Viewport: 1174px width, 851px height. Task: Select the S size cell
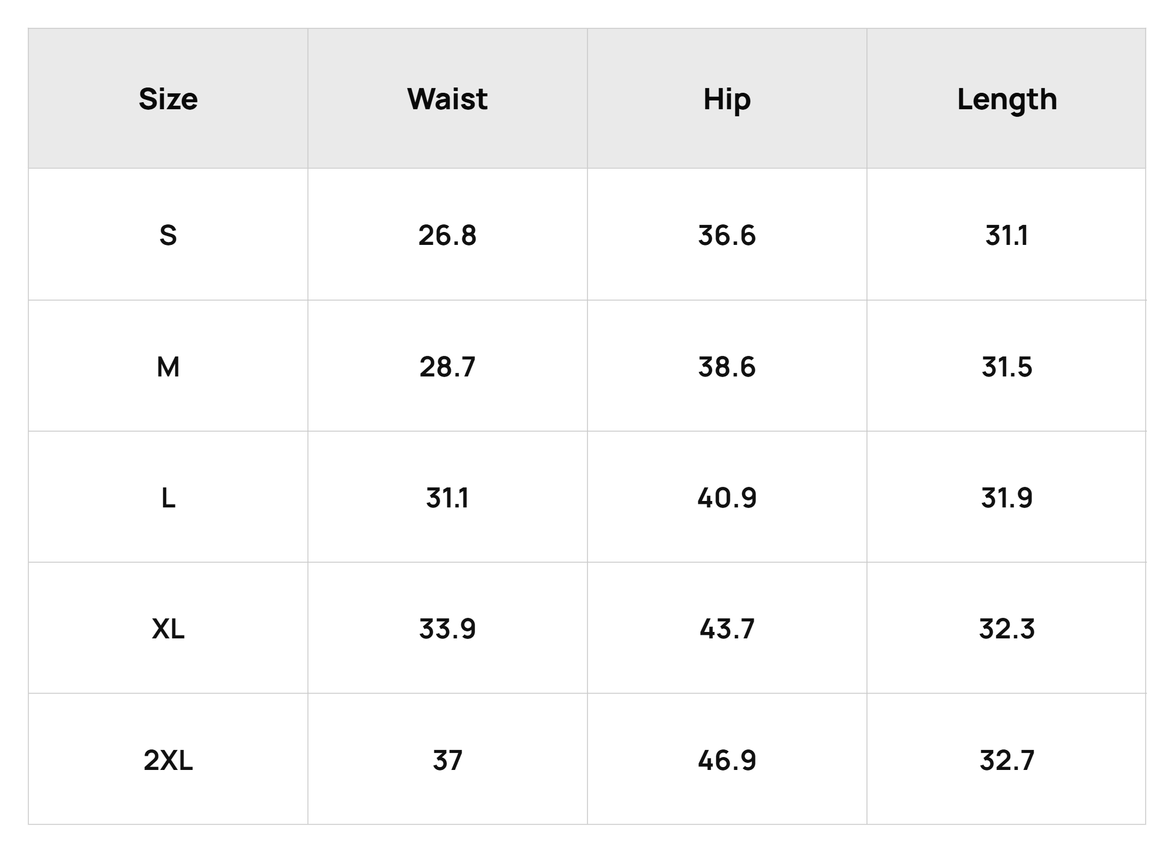click(x=168, y=235)
